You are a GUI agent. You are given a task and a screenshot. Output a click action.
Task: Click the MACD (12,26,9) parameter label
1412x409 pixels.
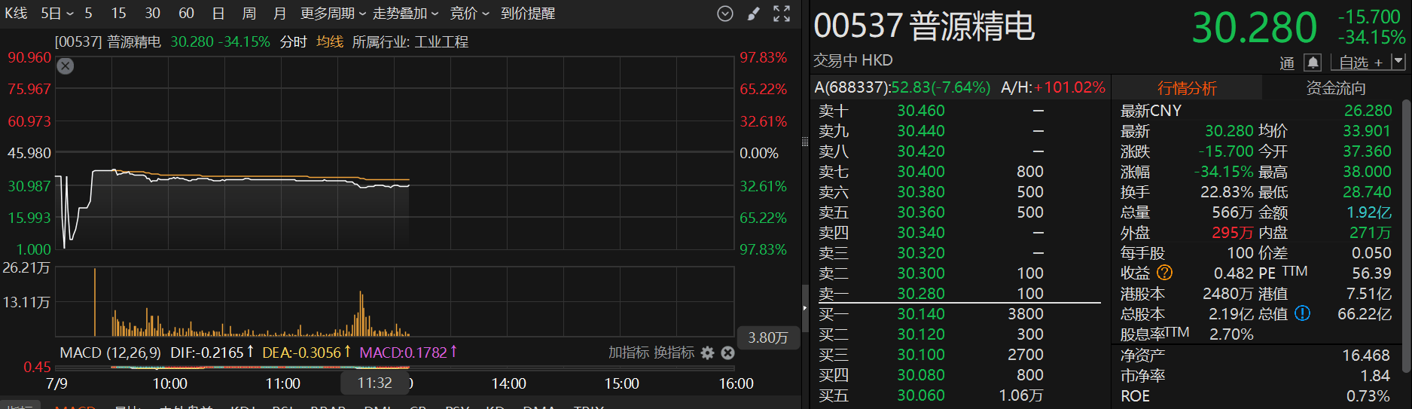pyautogui.click(x=110, y=353)
